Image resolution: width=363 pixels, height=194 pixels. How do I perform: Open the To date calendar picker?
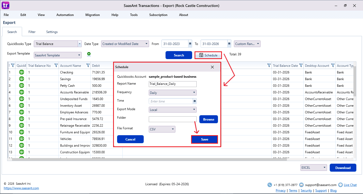[229, 44]
